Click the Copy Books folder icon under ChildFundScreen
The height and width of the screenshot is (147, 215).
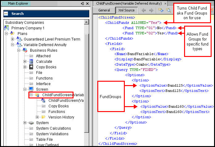pos(44,106)
